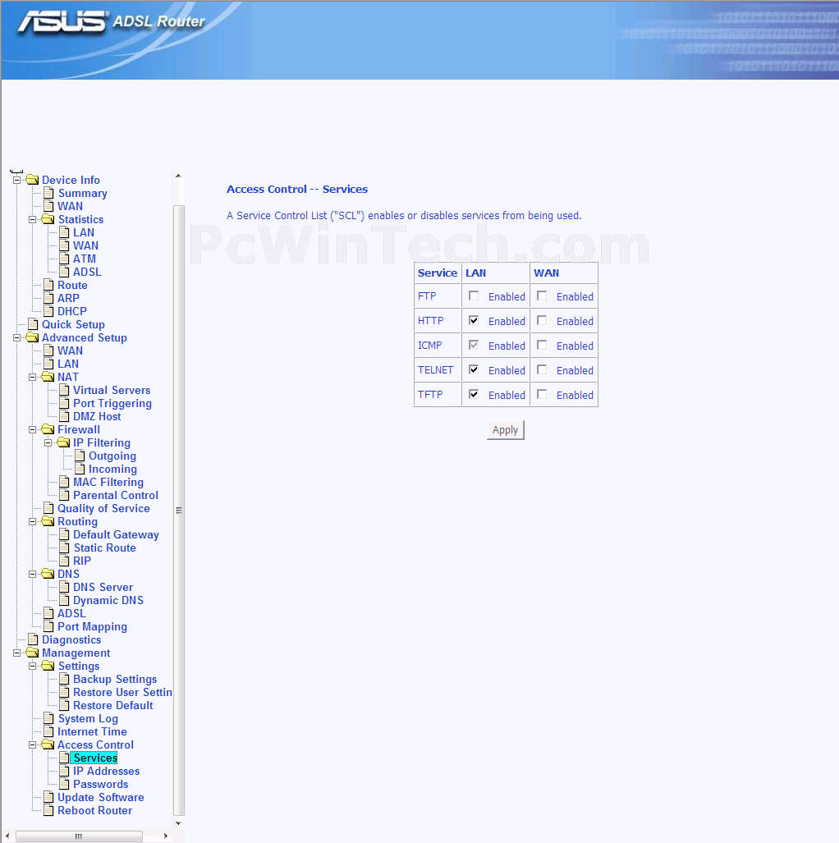Enable FTP service on LAN
The image size is (839, 843).
coord(474,296)
